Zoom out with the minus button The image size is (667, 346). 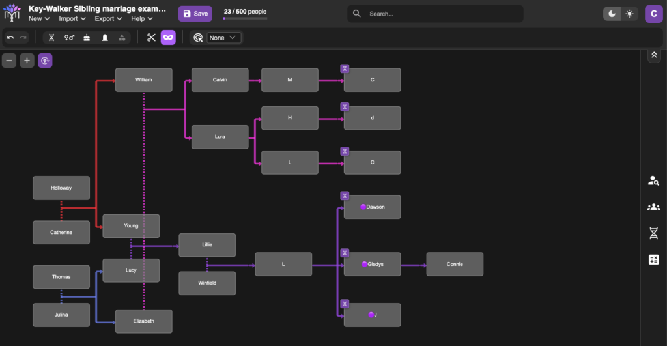click(9, 61)
